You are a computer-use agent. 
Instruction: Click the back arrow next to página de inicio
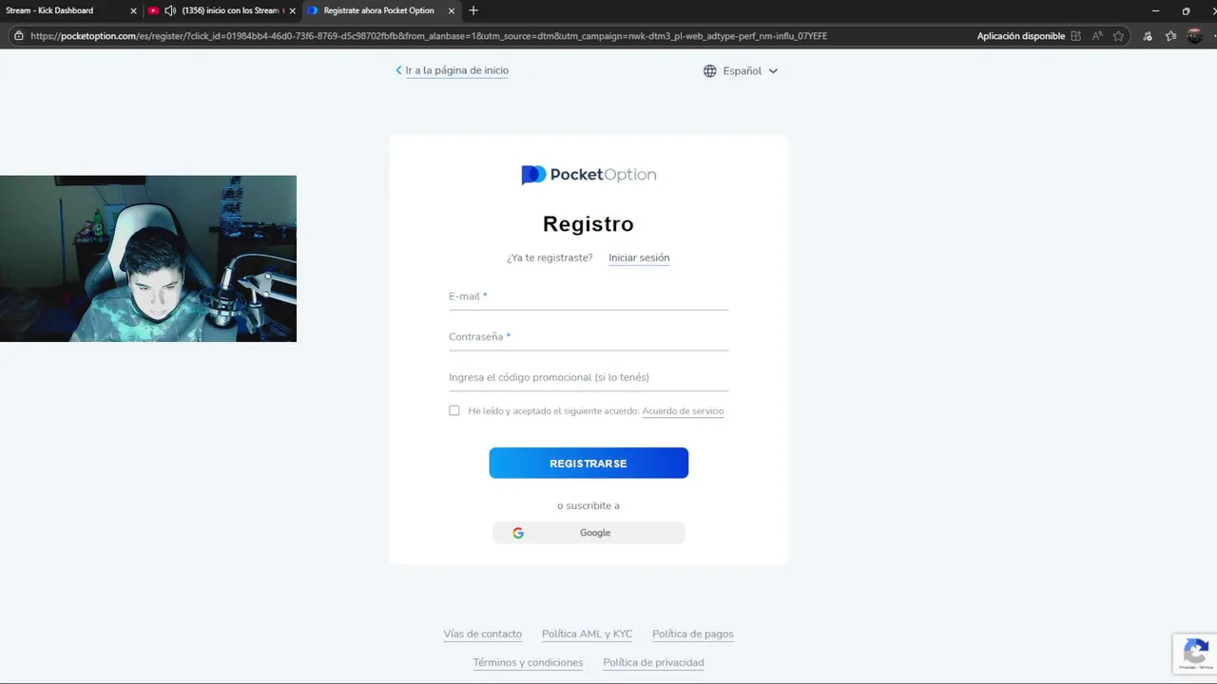(x=398, y=70)
